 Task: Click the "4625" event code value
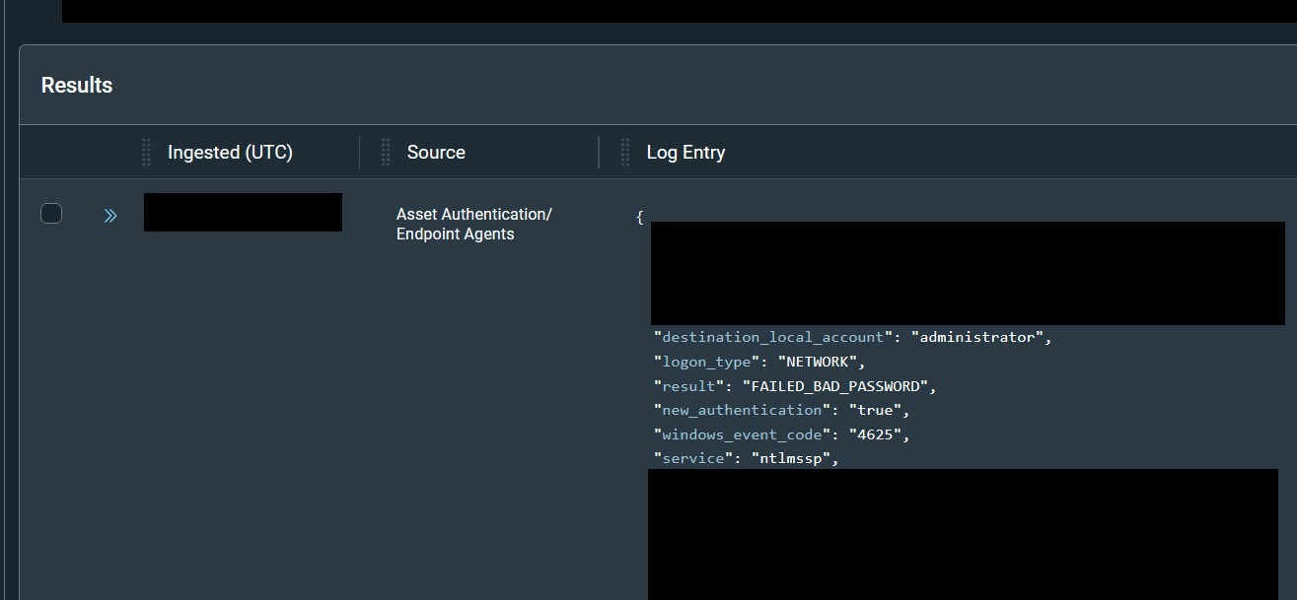tap(874, 434)
